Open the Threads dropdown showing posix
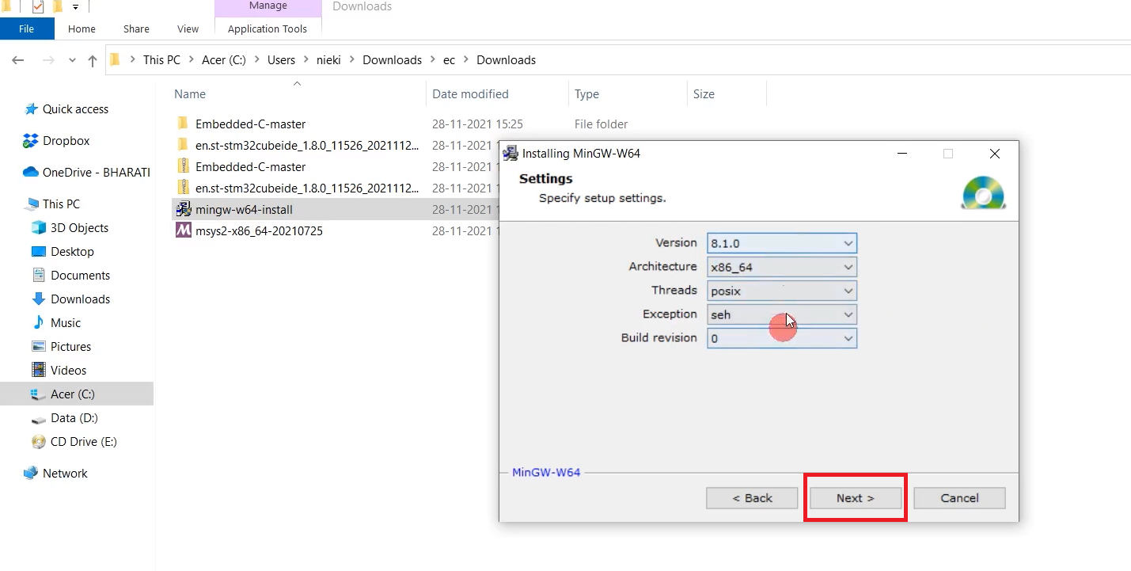The image size is (1131, 571). pos(782,291)
